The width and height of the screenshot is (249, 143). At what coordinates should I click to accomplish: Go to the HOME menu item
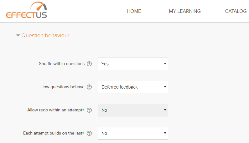pyautogui.click(x=134, y=11)
